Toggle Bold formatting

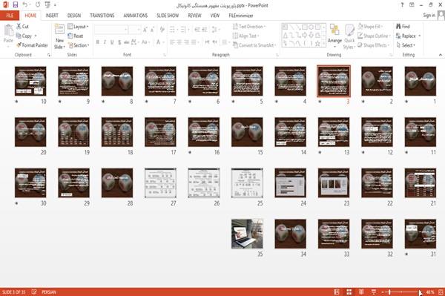coord(98,42)
